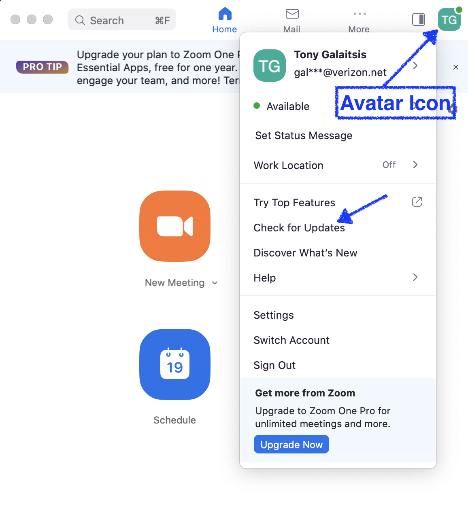Click the large TG profile picture in the menu

click(x=270, y=66)
